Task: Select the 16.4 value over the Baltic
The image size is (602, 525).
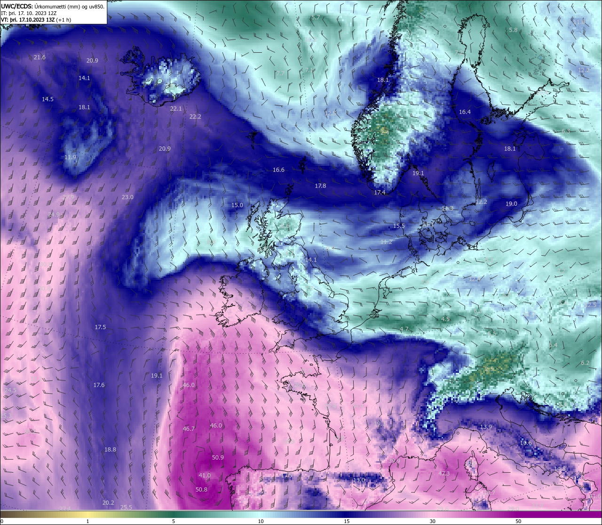Action: pyautogui.click(x=465, y=112)
